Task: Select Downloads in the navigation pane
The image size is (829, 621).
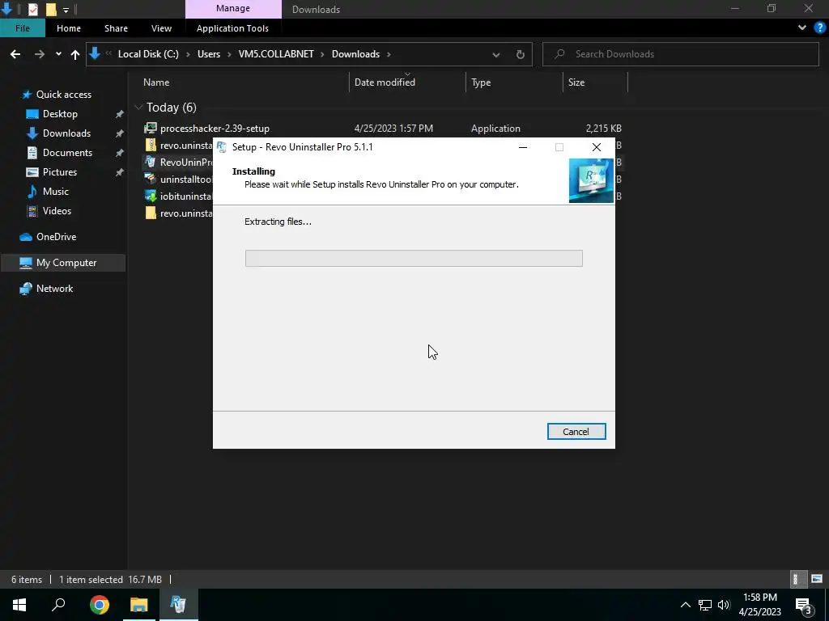Action: coord(66,133)
